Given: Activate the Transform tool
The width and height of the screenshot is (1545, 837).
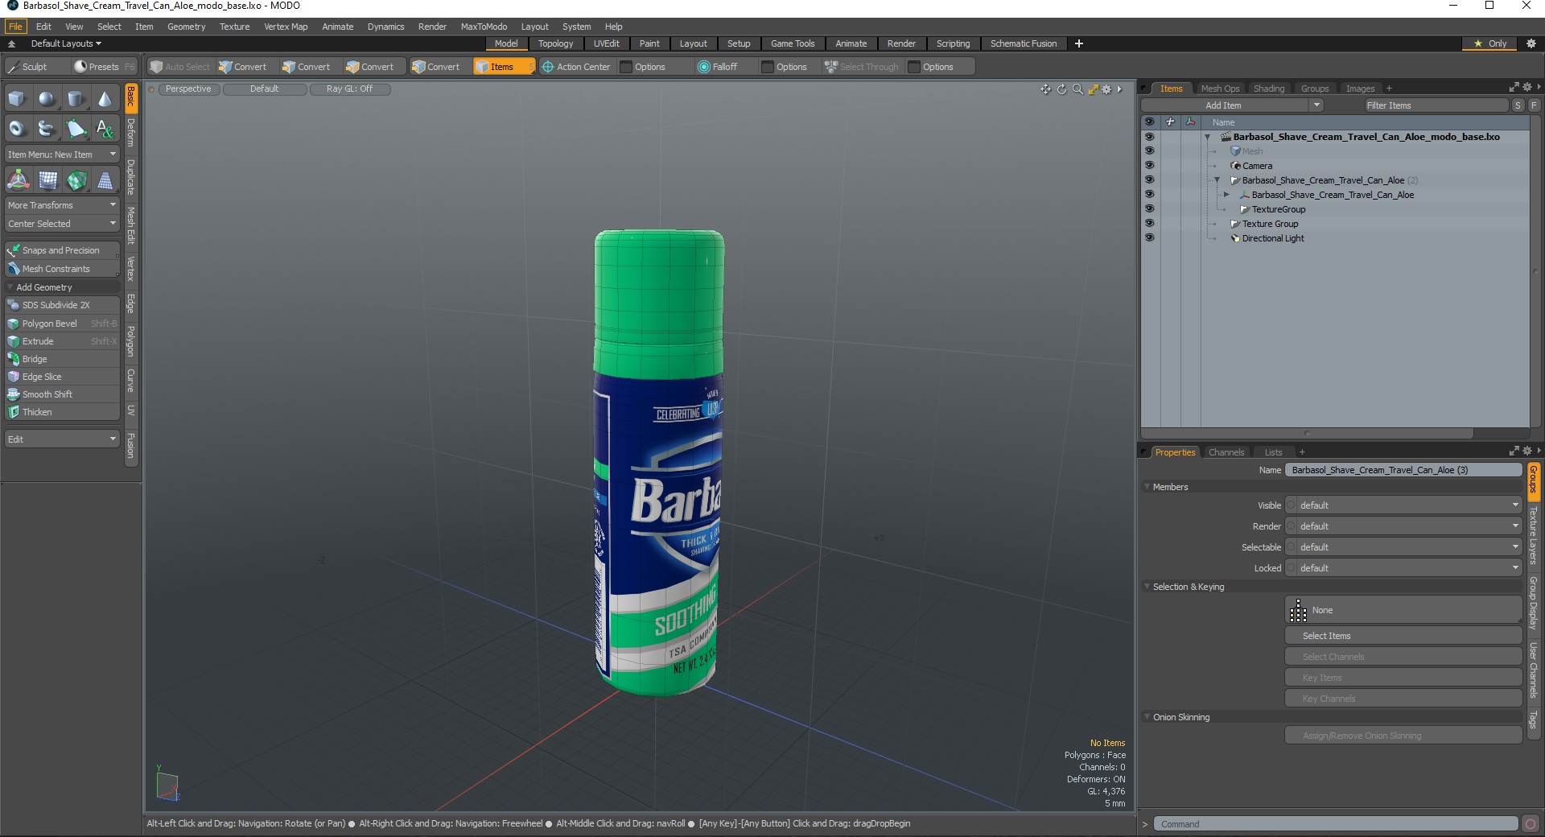Looking at the screenshot, I should click(18, 180).
